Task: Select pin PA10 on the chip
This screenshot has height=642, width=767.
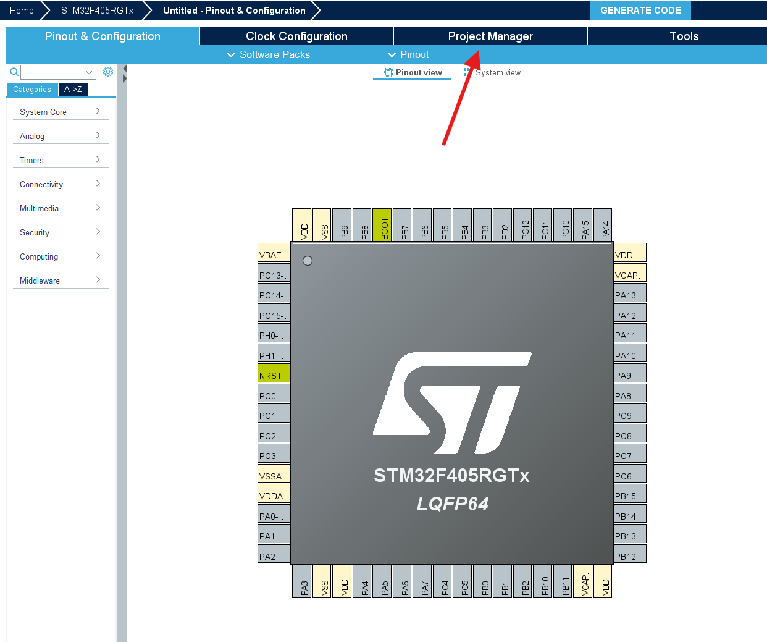Action: (630, 353)
